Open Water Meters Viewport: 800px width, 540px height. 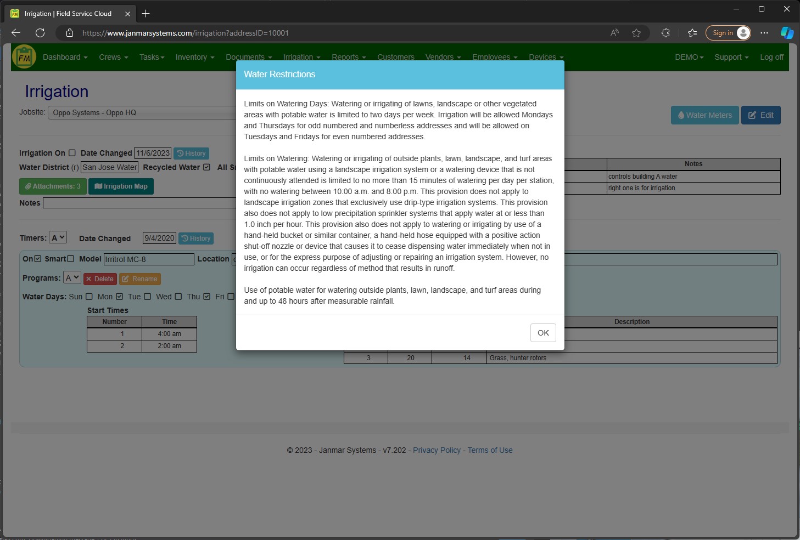coord(704,115)
